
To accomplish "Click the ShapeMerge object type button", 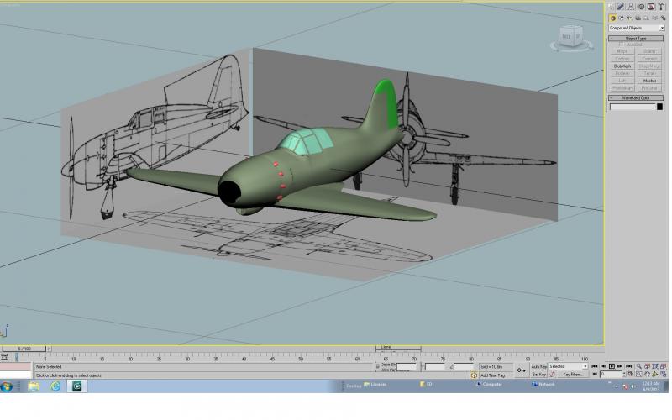I will coord(649,66).
